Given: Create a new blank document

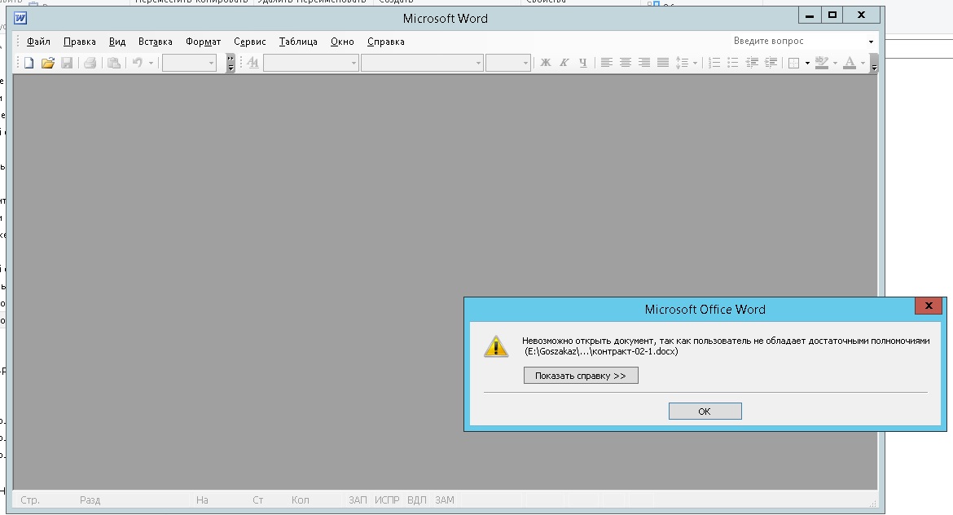Looking at the screenshot, I should click(x=29, y=63).
